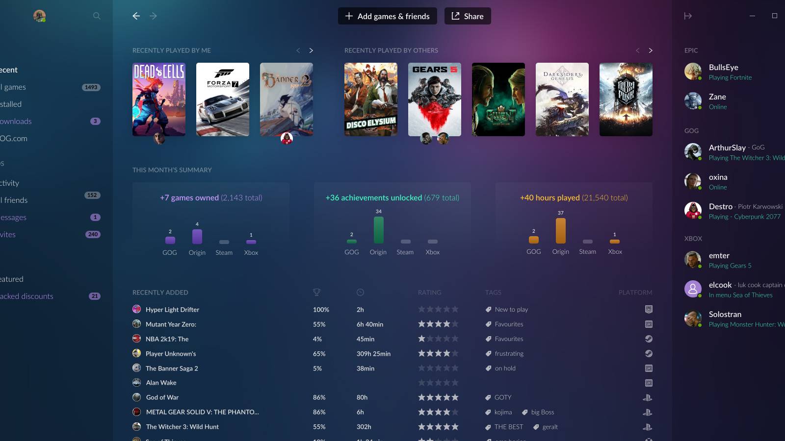Click Add games & friends button
Viewport: 785px width, 441px height.
point(388,16)
